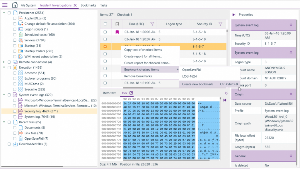The width and height of the screenshot is (300, 169).
Task: Click the Security ID column filter icon
Action: click(220, 24)
